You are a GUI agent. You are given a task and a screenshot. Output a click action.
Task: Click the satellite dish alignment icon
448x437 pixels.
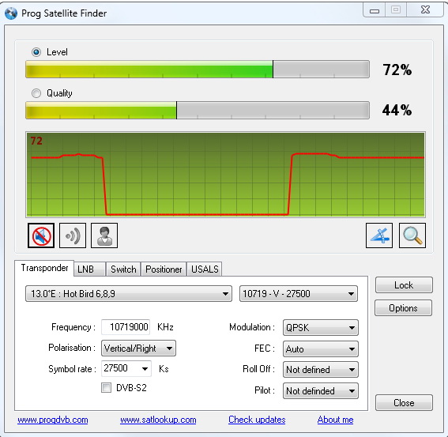click(379, 235)
